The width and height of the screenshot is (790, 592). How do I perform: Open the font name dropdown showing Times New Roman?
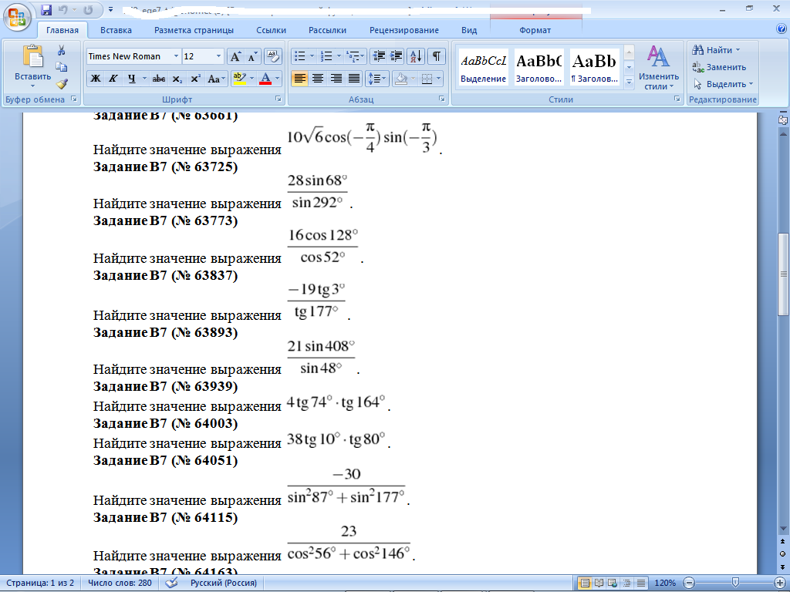click(176, 56)
